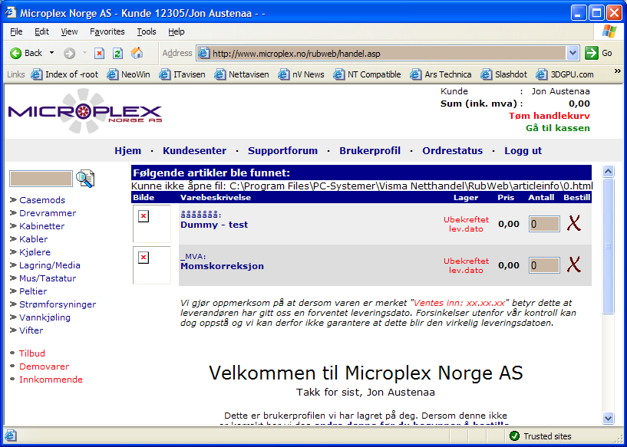Click the product search input field
The image size is (627, 447).
[x=41, y=179]
